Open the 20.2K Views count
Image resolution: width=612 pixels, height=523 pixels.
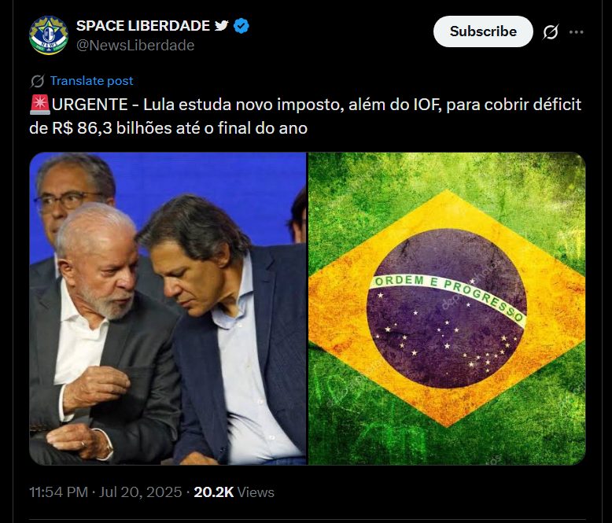coord(234,492)
